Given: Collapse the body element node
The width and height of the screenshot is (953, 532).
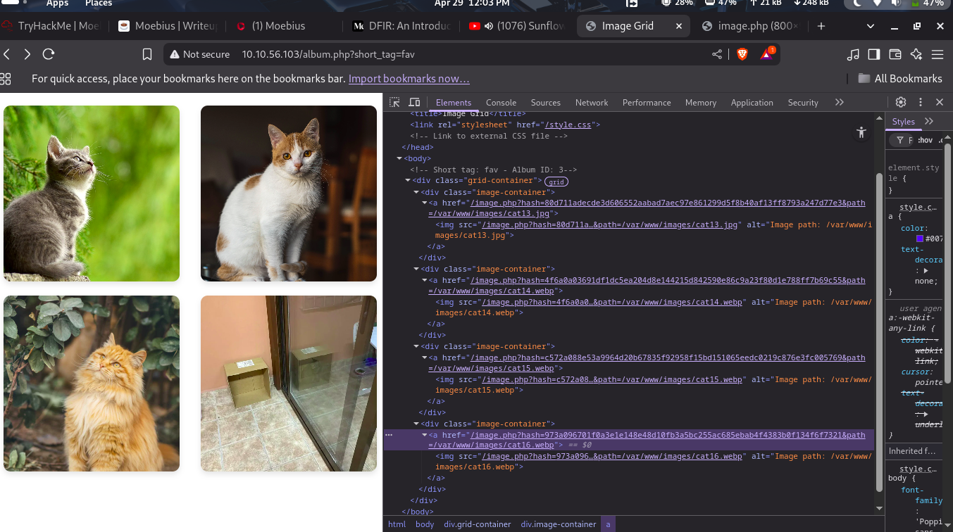Looking at the screenshot, I should coord(400,159).
